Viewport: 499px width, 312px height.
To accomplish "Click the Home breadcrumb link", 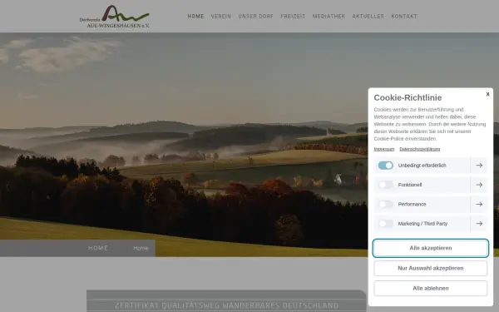I will point(141,248).
